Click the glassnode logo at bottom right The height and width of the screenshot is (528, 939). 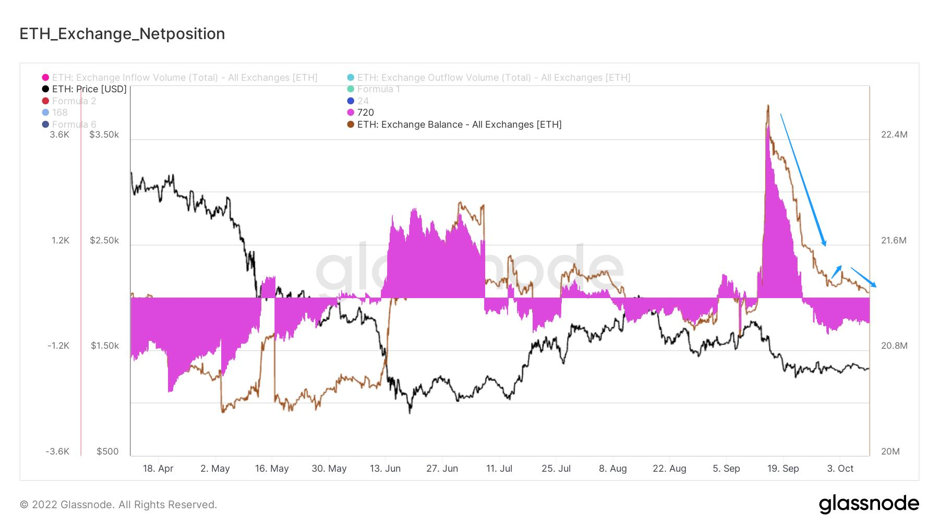pos(869,504)
